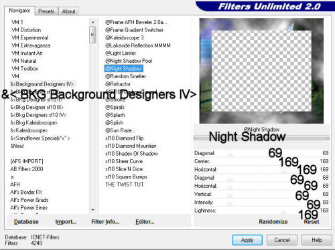Select the Navigator tab
335x250 pixels.
19,11
